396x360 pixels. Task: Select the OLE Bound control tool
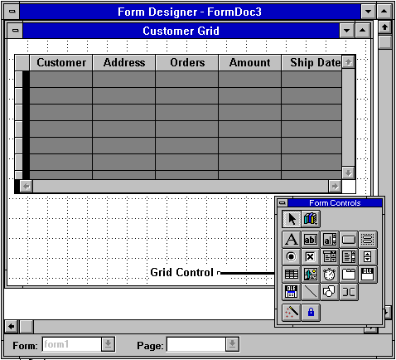292,292
